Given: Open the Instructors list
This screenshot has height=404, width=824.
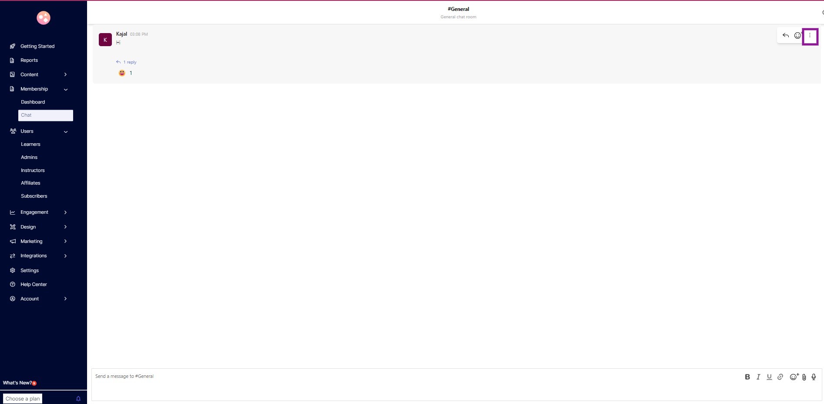Looking at the screenshot, I should (33, 170).
